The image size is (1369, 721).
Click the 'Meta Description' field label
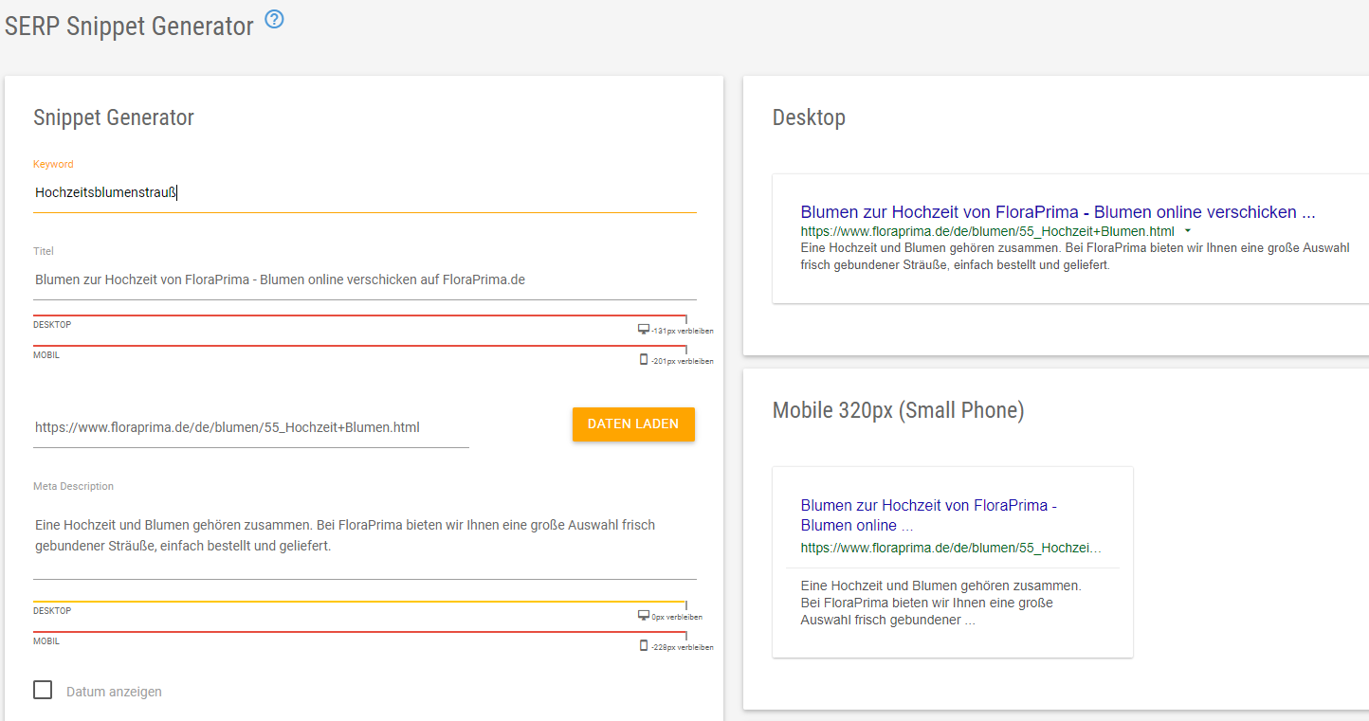[73, 486]
